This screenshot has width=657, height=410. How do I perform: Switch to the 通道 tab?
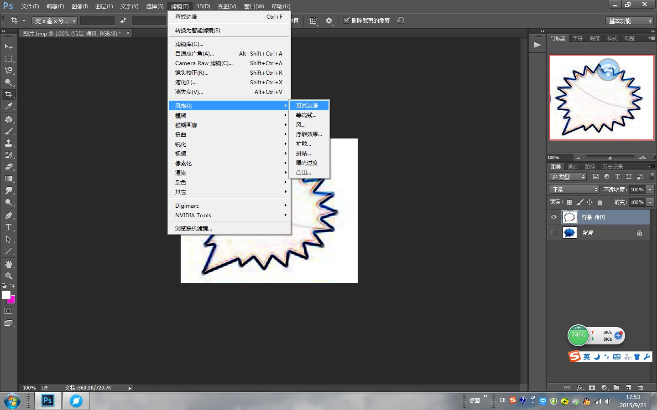pos(572,167)
